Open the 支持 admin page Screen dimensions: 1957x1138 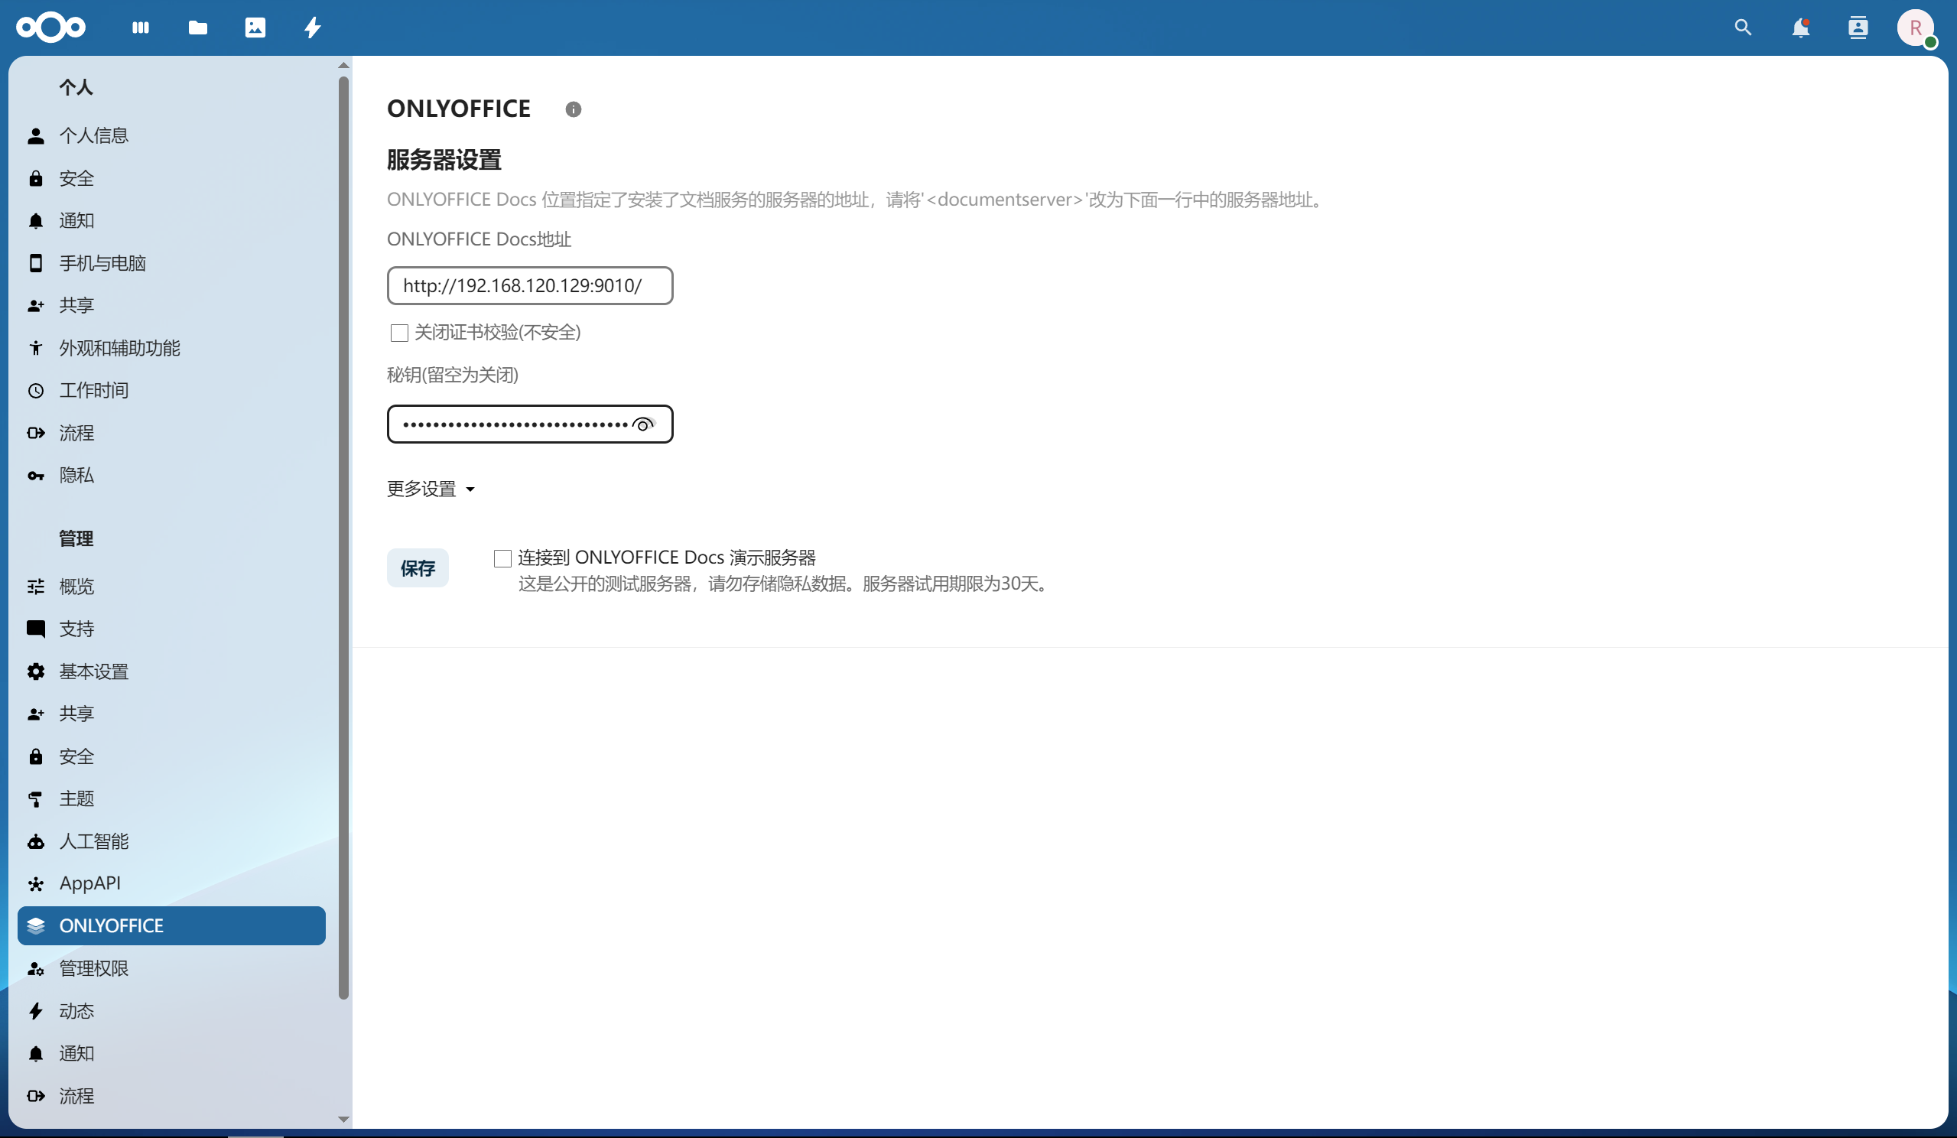click(x=171, y=629)
